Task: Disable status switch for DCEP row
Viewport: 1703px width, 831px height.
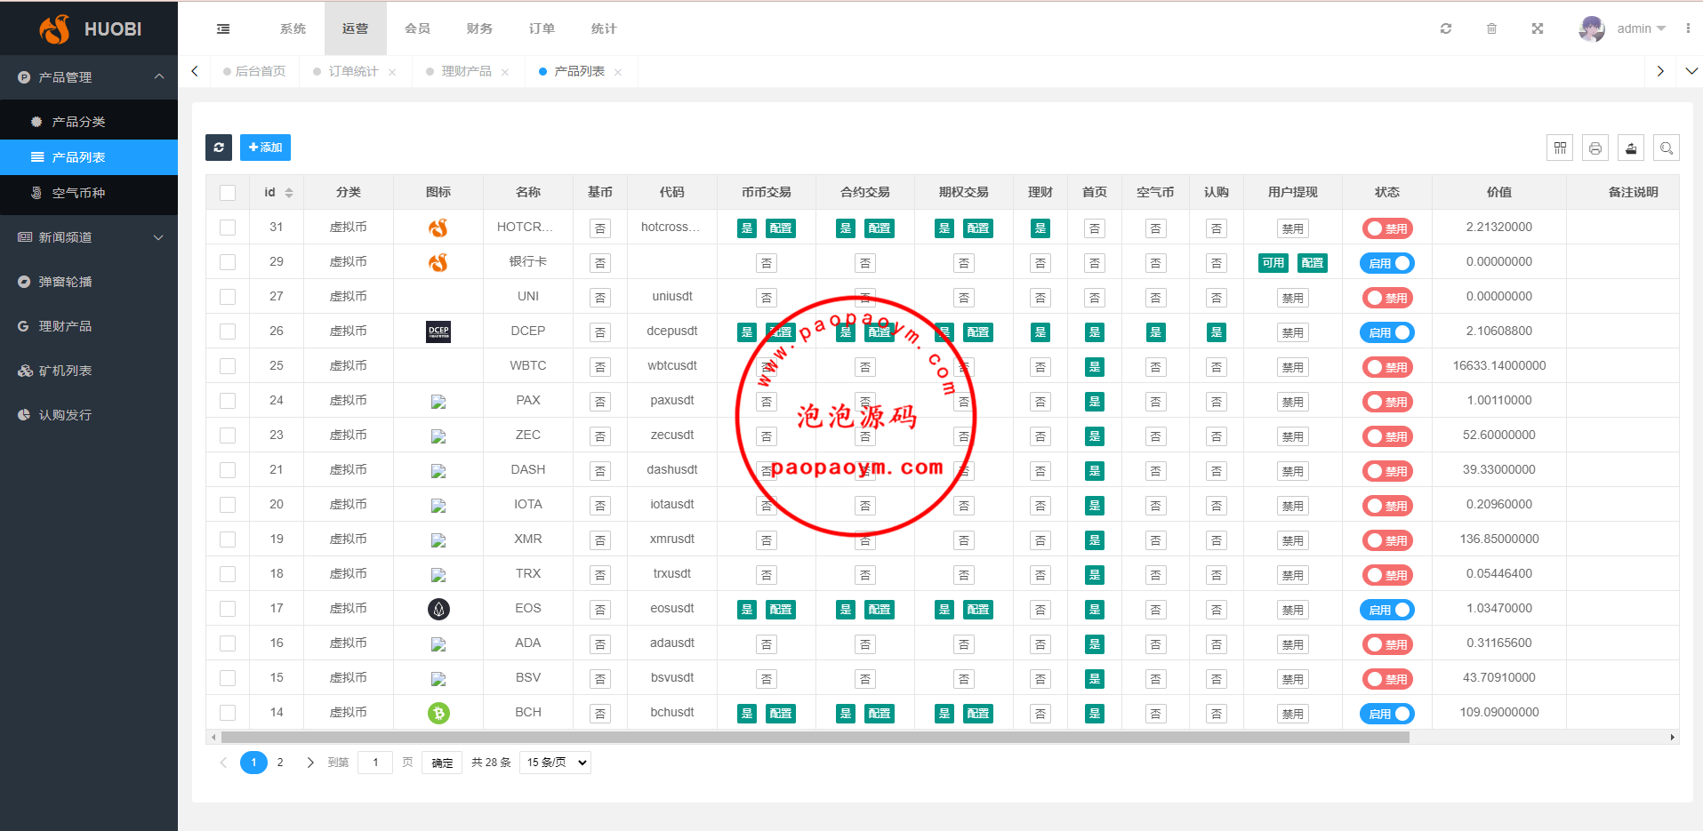Action: click(x=1387, y=332)
